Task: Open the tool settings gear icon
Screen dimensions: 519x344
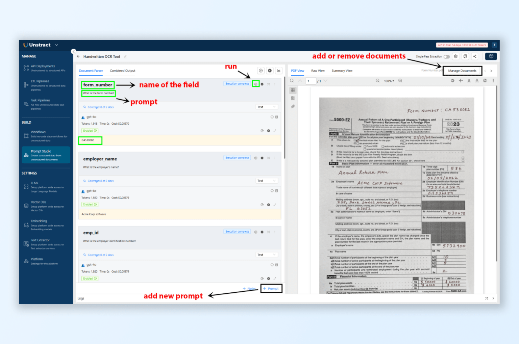Action: pos(455,56)
